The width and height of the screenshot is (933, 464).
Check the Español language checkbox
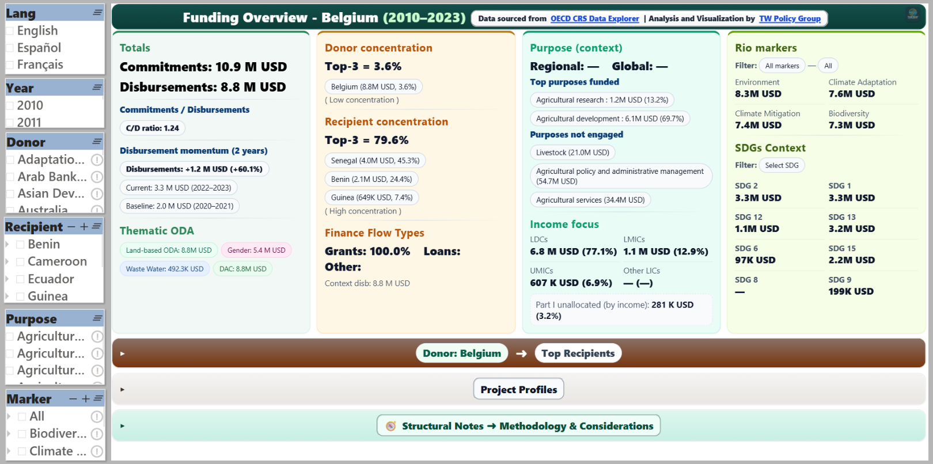10,48
